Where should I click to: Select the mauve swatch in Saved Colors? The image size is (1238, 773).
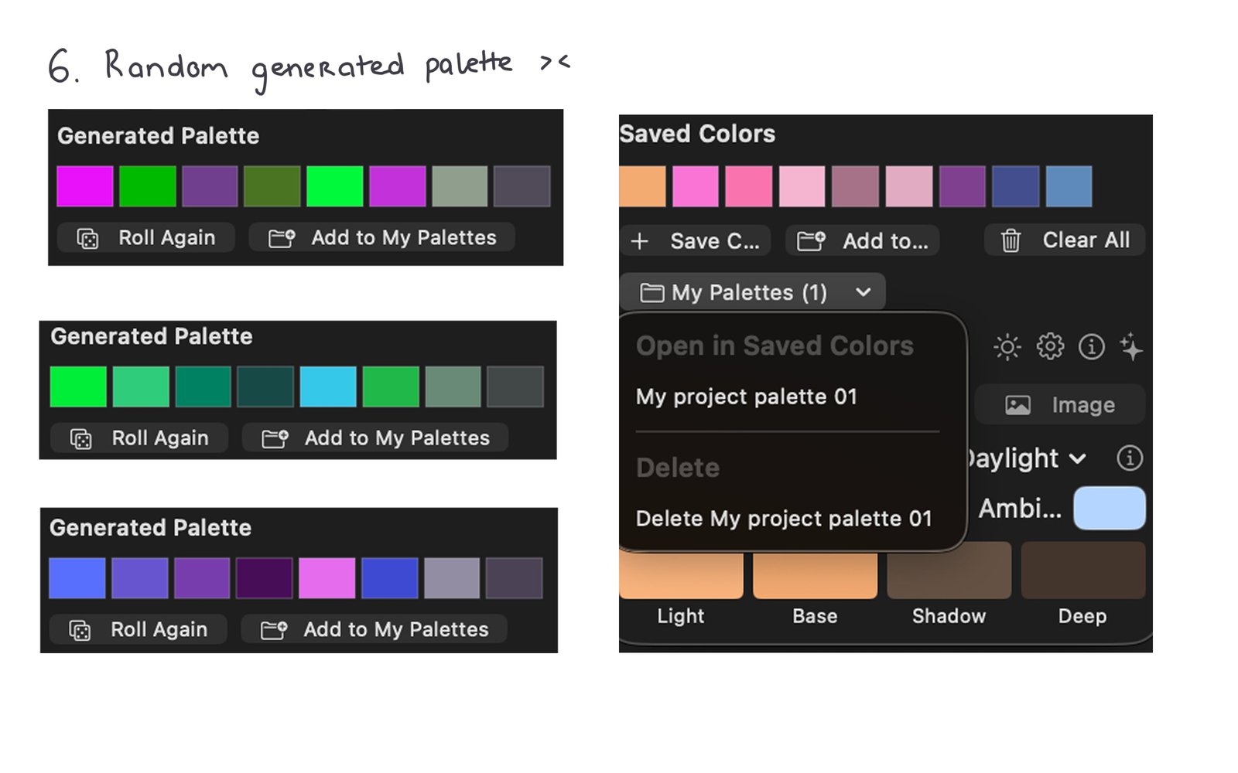[x=855, y=186]
